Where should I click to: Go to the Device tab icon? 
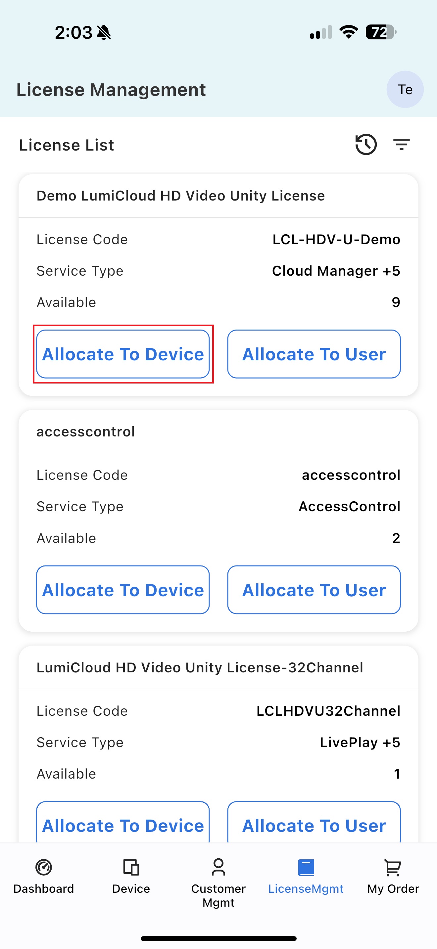tap(131, 867)
